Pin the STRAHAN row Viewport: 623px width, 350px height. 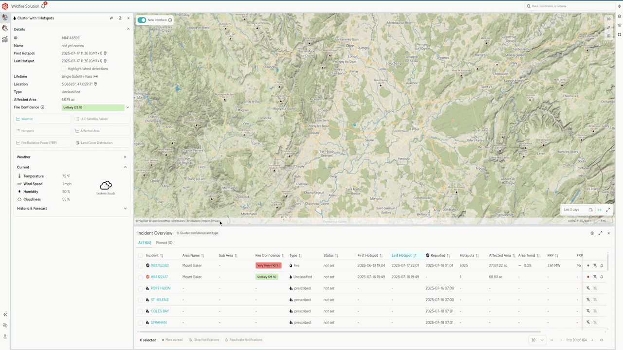pyautogui.click(x=588, y=322)
